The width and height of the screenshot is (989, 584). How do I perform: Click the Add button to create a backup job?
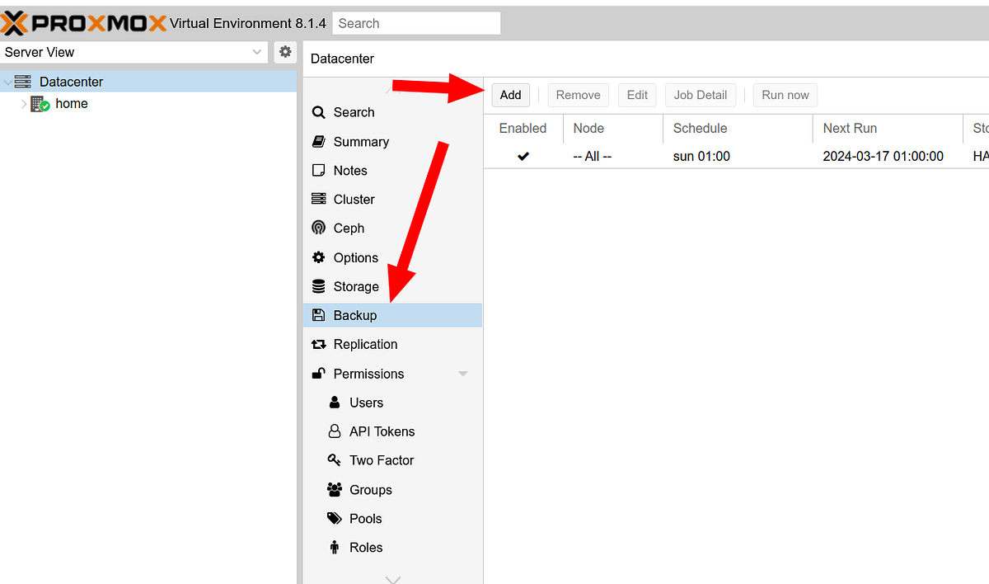510,95
